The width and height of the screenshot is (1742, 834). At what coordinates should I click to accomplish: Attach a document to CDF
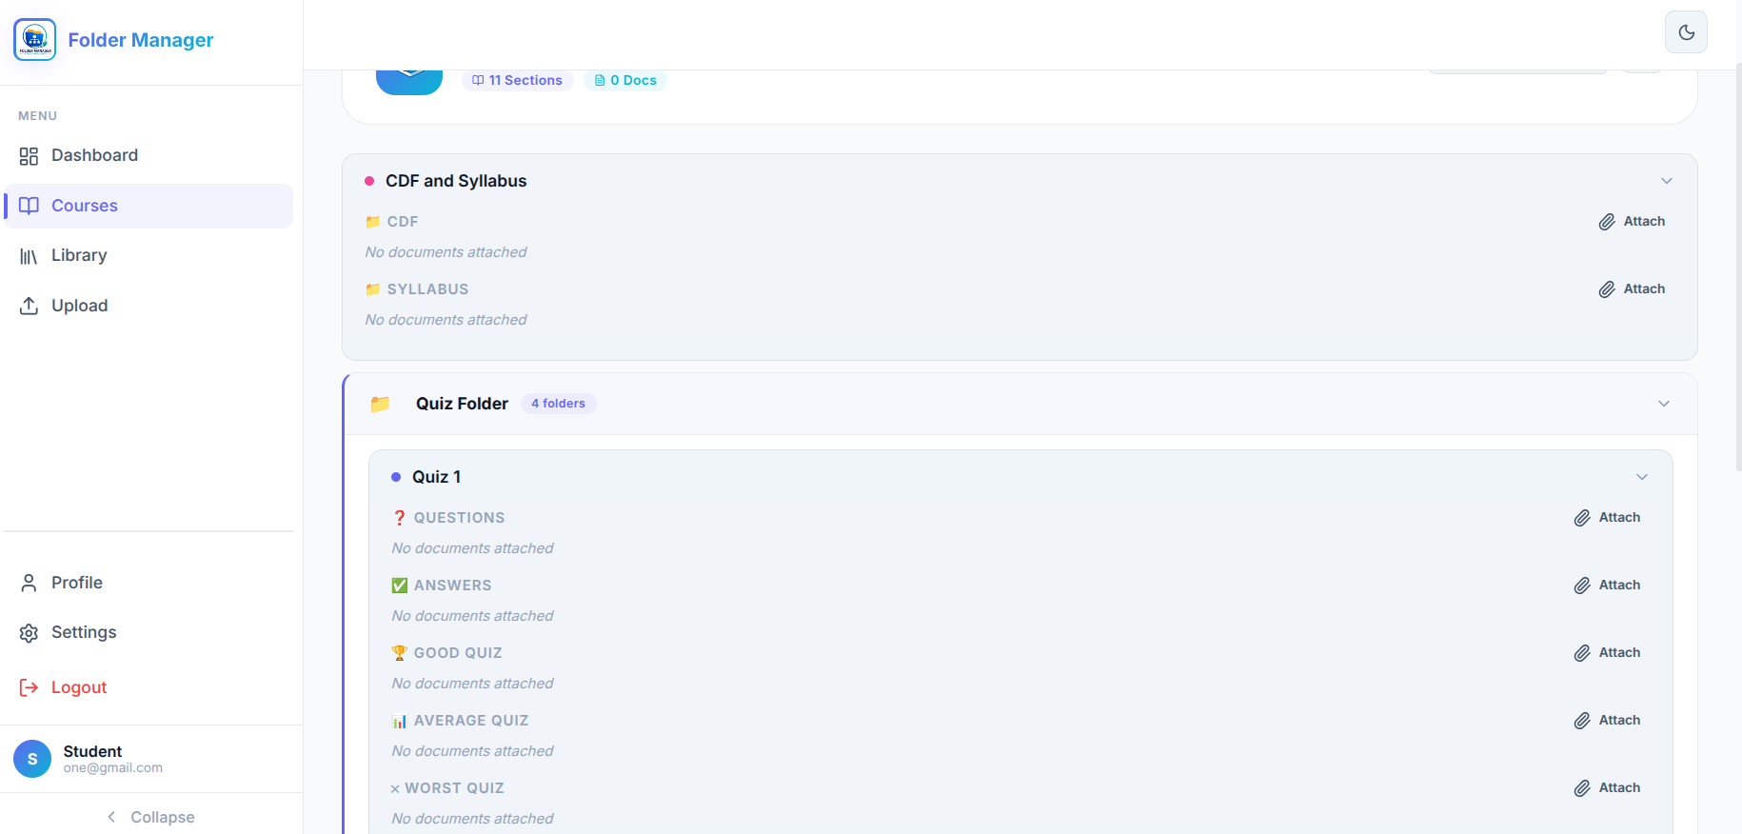click(1633, 222)
